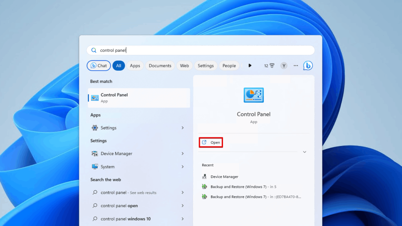Select the Control Panel icon in Best match
This screenshot has height=226, width=402.
tap(94, 98)
